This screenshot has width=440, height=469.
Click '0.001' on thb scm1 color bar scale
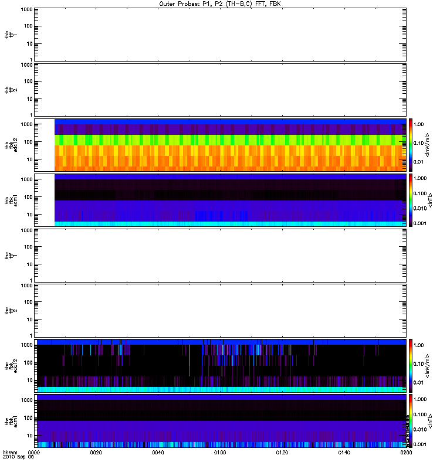point(420,223)
